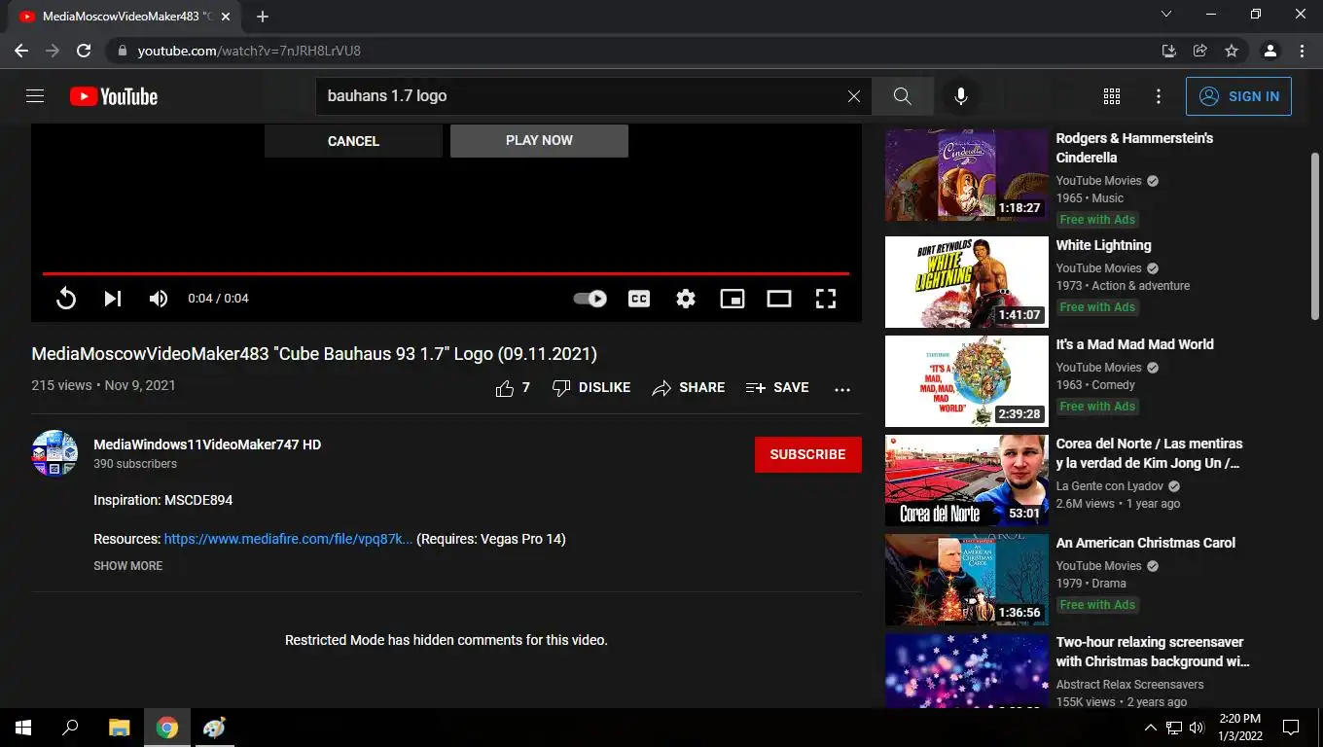The image size is (1323, 747).
Task: Open Chrome profile icon
Action: 1270,51
